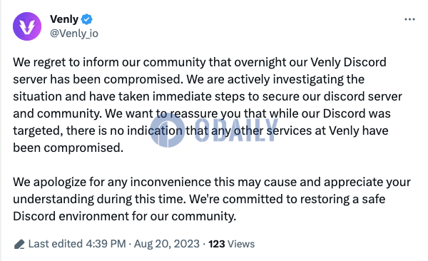Click the line starting "server has been compromised"
Viewport: 428px width, 261px height.
point(188,79)
